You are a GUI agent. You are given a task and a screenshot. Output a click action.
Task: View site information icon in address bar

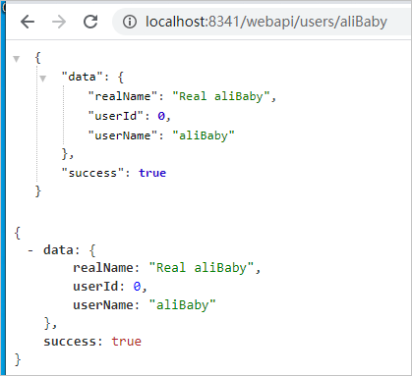(130, 22)
